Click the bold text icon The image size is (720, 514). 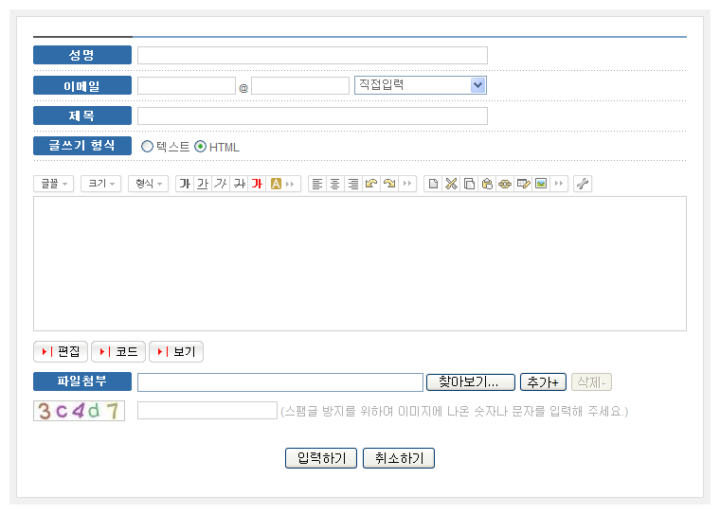click(x=185, y=184)
